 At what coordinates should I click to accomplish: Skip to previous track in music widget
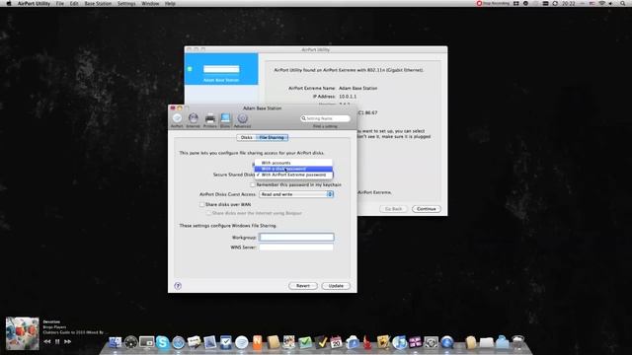pyautogui.click(x=47, y=341)
